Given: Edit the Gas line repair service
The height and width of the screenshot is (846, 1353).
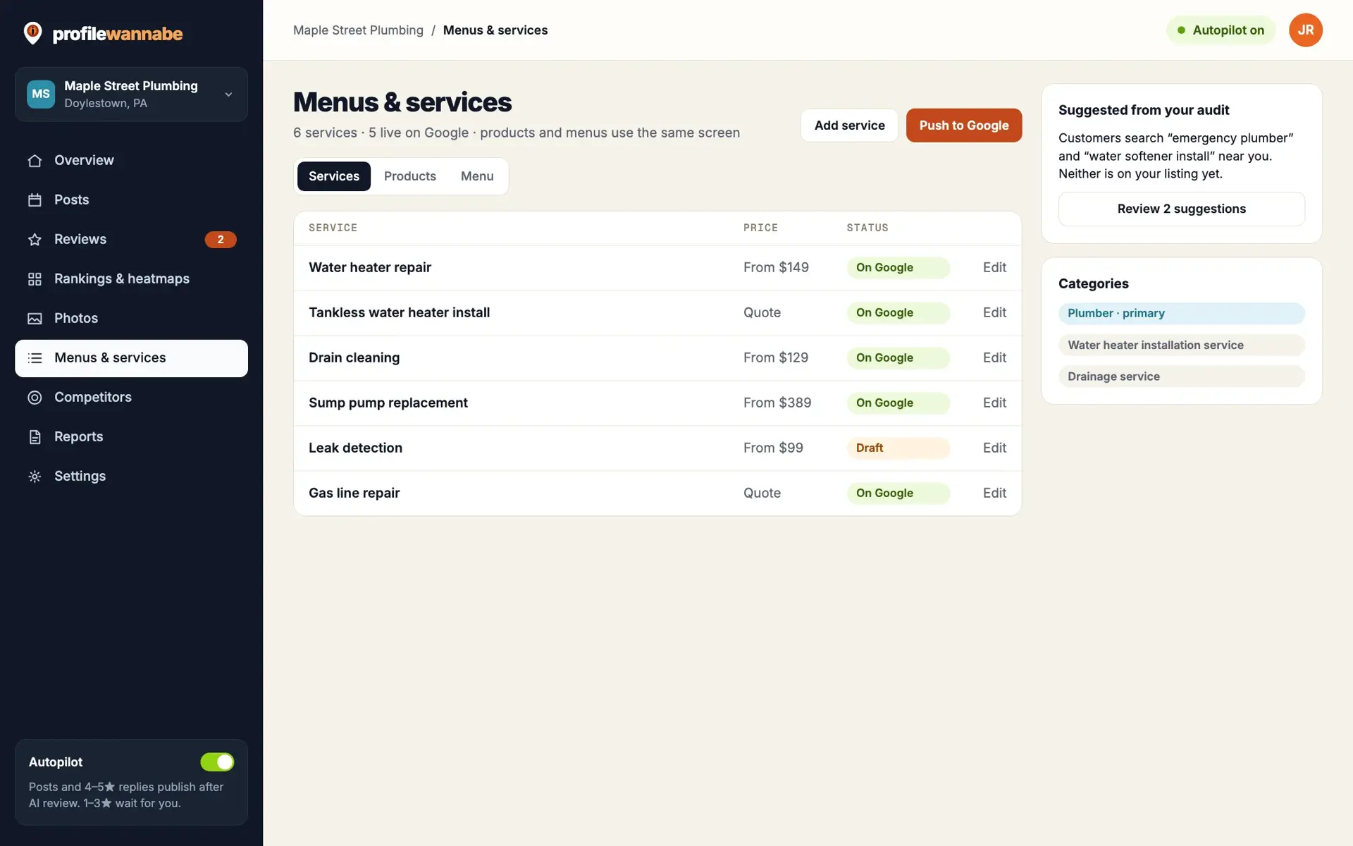Looking at the screenshot, I should pos(994,493).
